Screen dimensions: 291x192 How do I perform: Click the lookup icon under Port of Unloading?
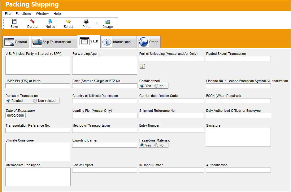142,67
